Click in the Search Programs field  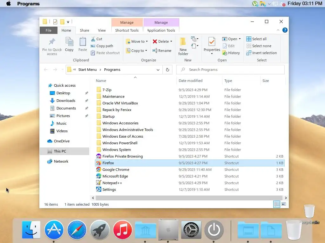tap(230, 70)
